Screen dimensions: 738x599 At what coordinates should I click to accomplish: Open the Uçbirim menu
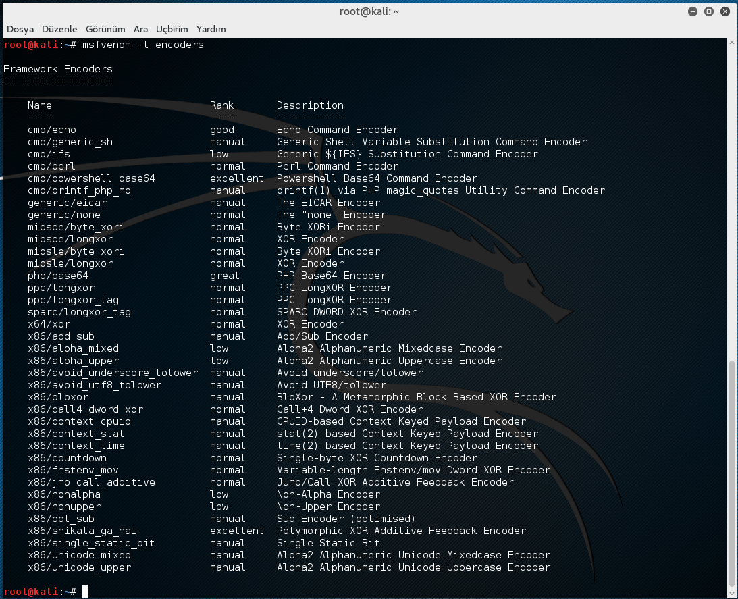point(172,29)
